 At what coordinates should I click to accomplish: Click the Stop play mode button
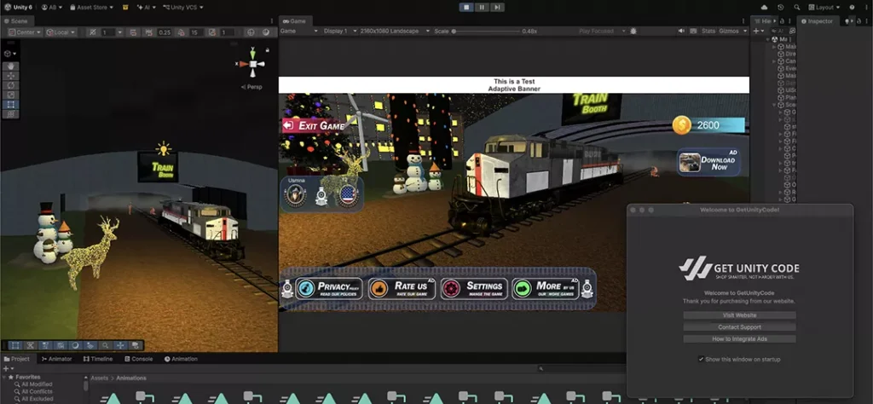pos(466,7)
